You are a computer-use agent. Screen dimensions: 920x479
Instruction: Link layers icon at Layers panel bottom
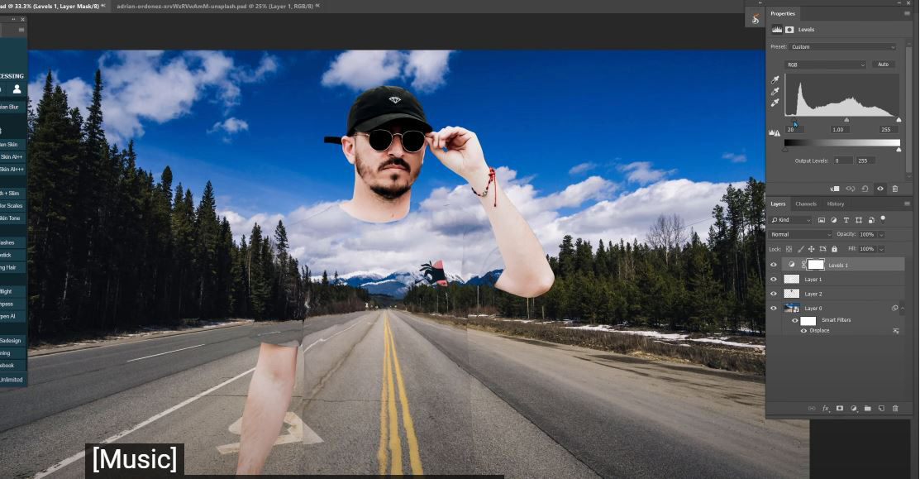click(812, 409)
